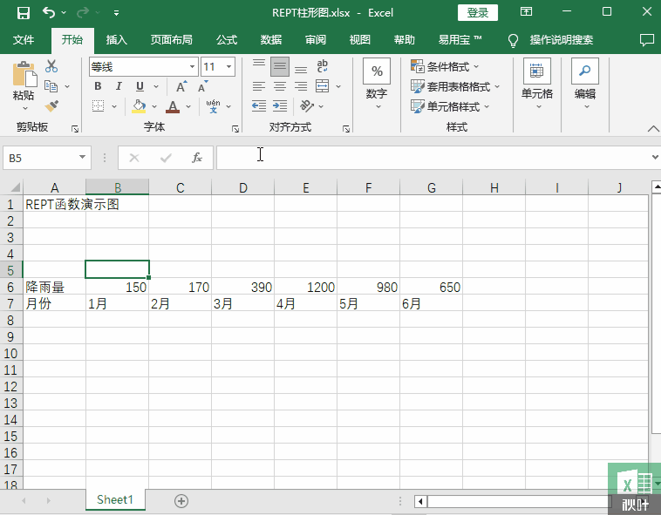The image size is (661, 515).
Task: Click the Merge and Center icon
Action: click(x=322, y=86)
